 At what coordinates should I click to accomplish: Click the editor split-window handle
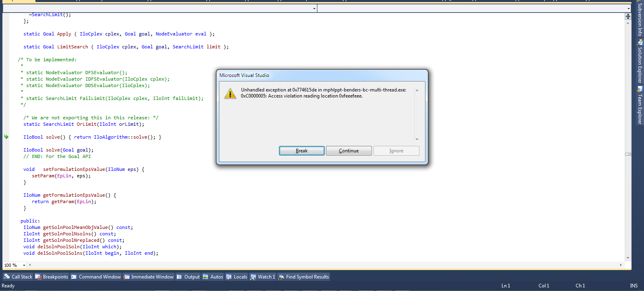(628, 16)
